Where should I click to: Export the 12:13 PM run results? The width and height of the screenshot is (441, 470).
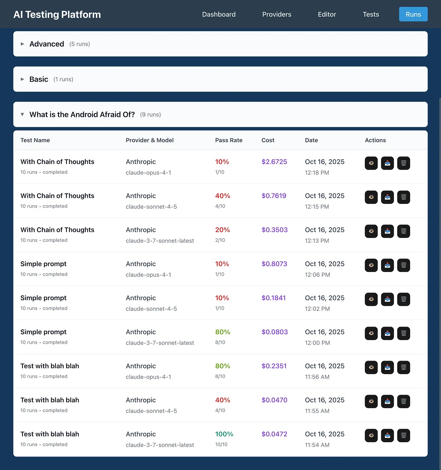(x=387, y=231)
